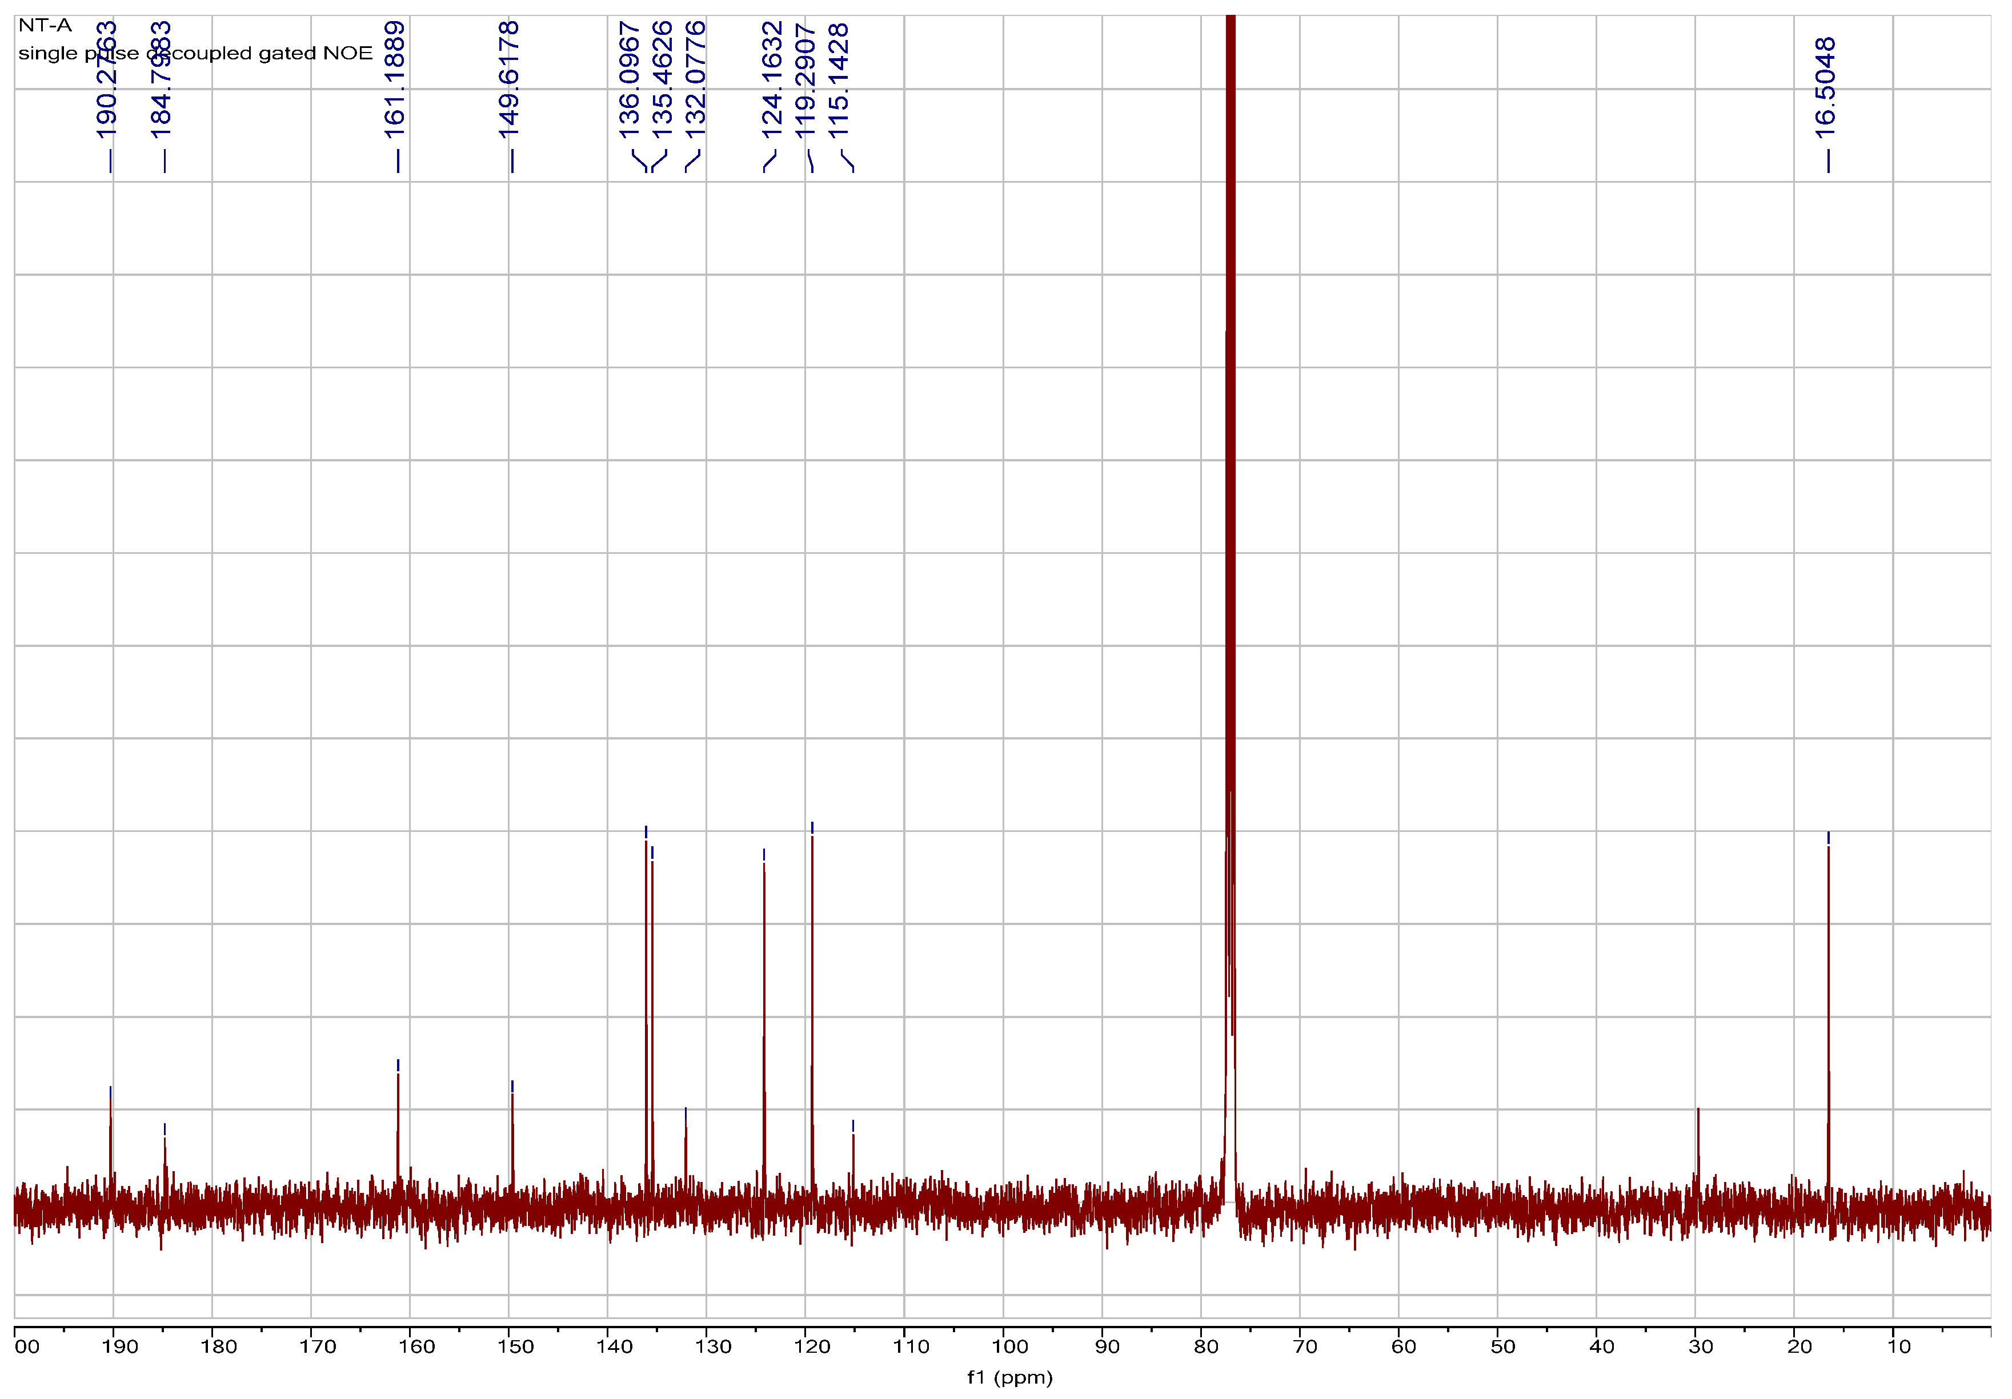
Task: Click the f1 (ppm) axis label
Action: 1009,1378
